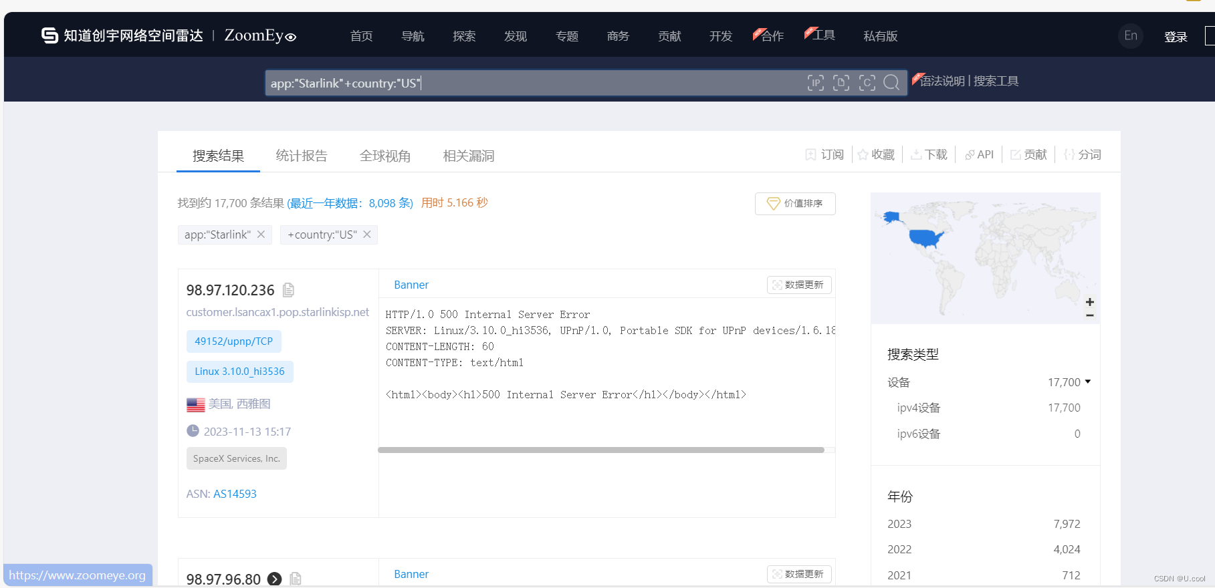Open the 开发 nav menu
1215x588 pixels.
click(721, 36)
